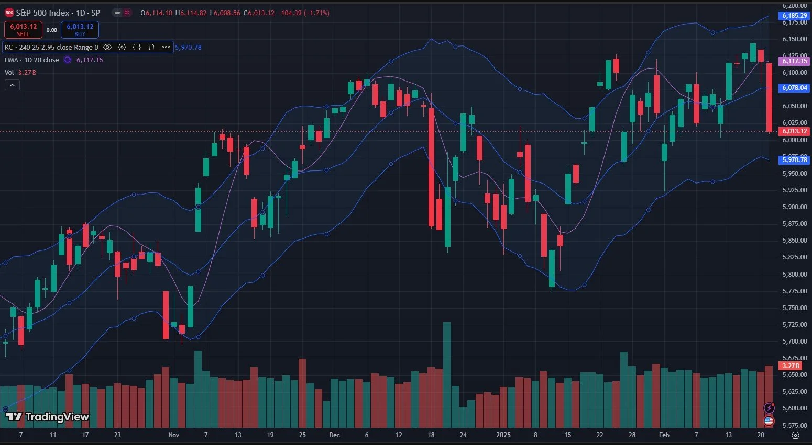The height and width of the screenshot is (445, 812).
Task: Click the 6,150.00 price scale value
Action: pos(795,39)
